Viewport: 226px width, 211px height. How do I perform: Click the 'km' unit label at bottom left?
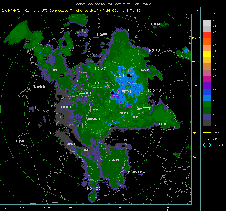coord(4,208)
